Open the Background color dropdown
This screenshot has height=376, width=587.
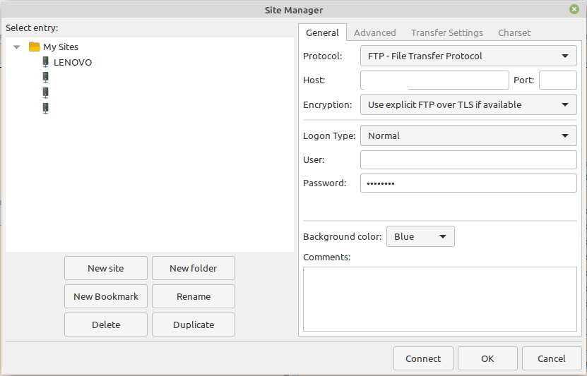coord(420,236)
